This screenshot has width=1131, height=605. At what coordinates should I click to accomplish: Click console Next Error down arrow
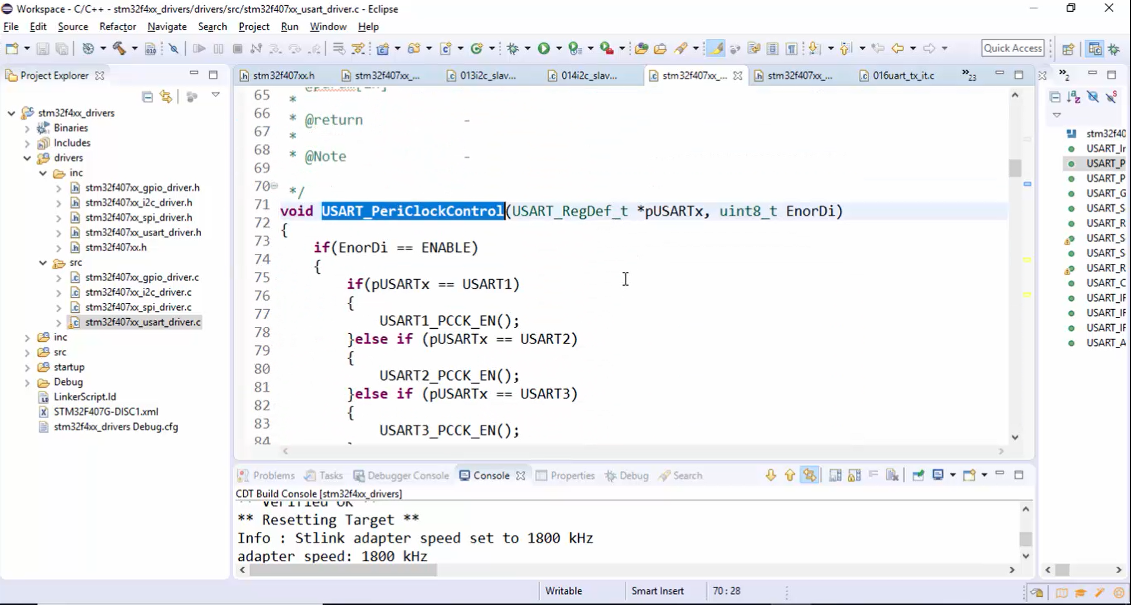[771, 475]
